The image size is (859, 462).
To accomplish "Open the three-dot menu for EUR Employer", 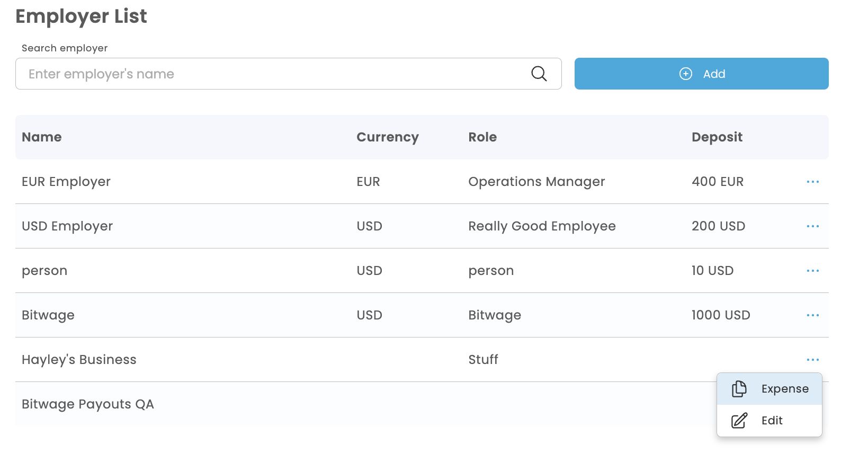I will click(x=812, y=182).
